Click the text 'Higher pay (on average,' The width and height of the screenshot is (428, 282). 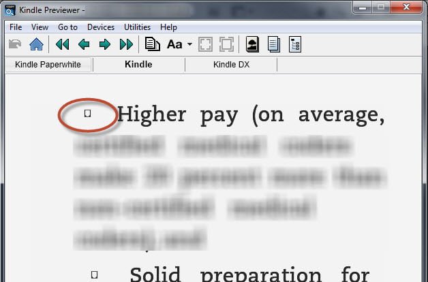click(x=251, y=116)
